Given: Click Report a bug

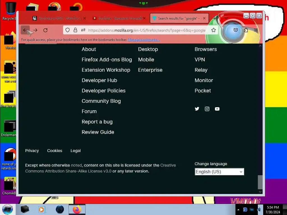Looking at the screenshot, I should pyautogui.click(x=97, y=122).
